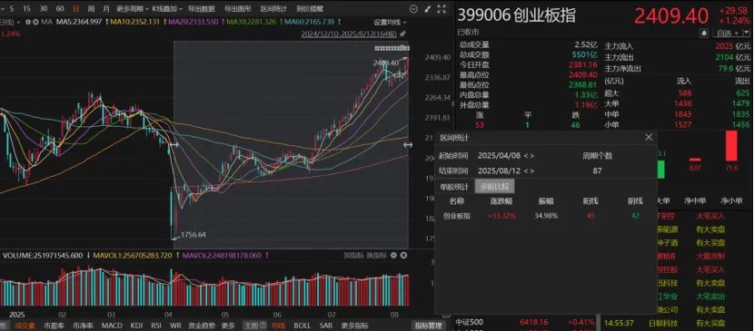754x331 pixels.
Task: Open MA indicator settings gear icon
Action: coord(28,22)
